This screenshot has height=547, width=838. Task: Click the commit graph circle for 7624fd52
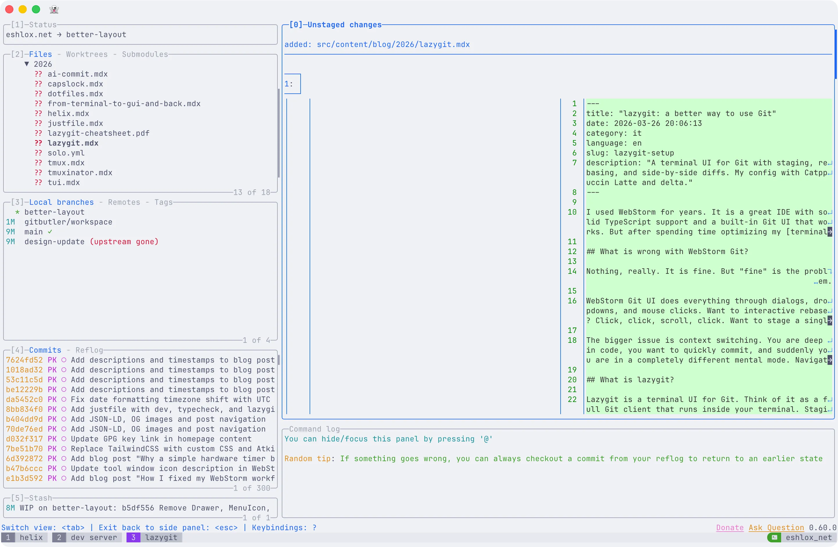tap(64, 360)
